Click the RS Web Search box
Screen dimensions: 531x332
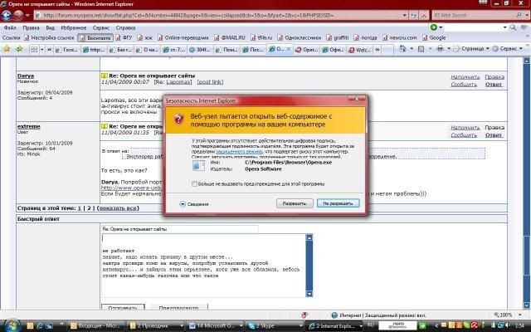coord(472,16)
